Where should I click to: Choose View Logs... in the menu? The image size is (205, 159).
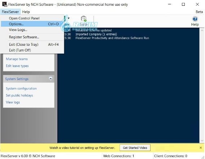[x=32, y=30]
